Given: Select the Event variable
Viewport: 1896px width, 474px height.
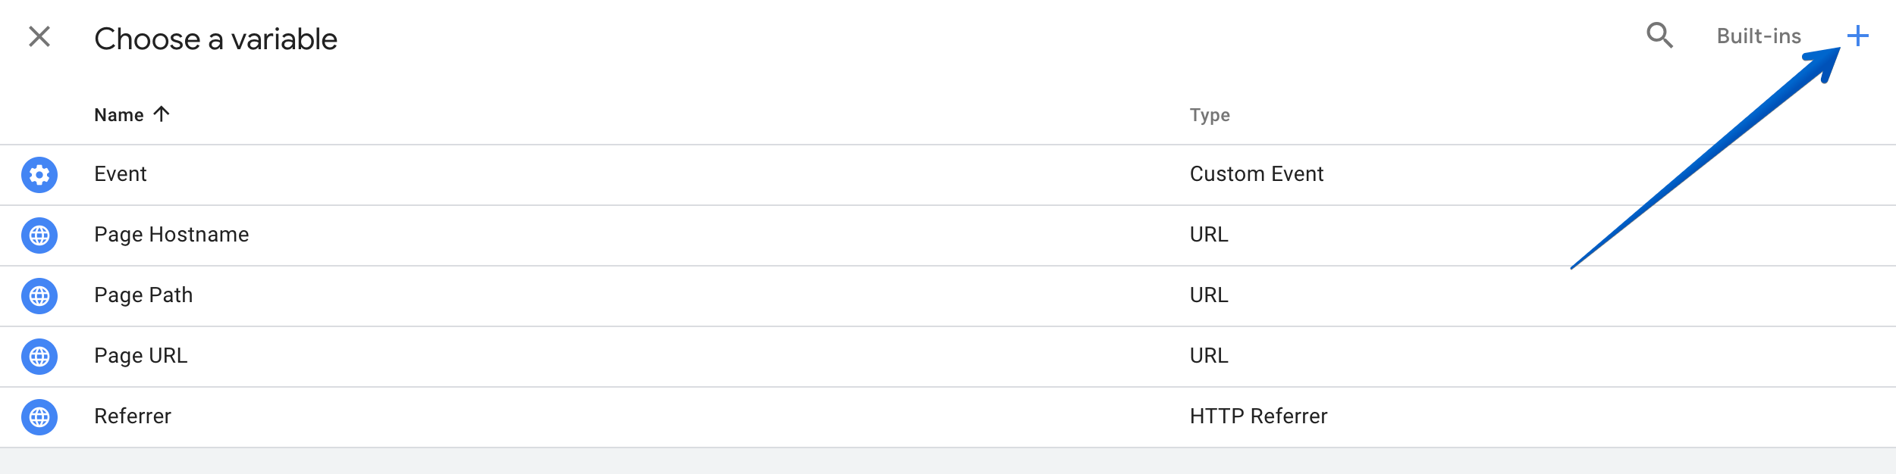Looking at the screenshot, I should [x=948, y=175].
